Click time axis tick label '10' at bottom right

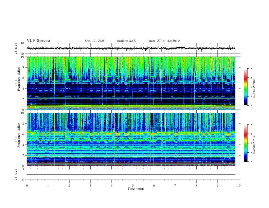coord(239,186)
